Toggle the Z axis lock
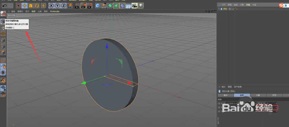This screenshot has width=289, height=127. coord(64,6)
